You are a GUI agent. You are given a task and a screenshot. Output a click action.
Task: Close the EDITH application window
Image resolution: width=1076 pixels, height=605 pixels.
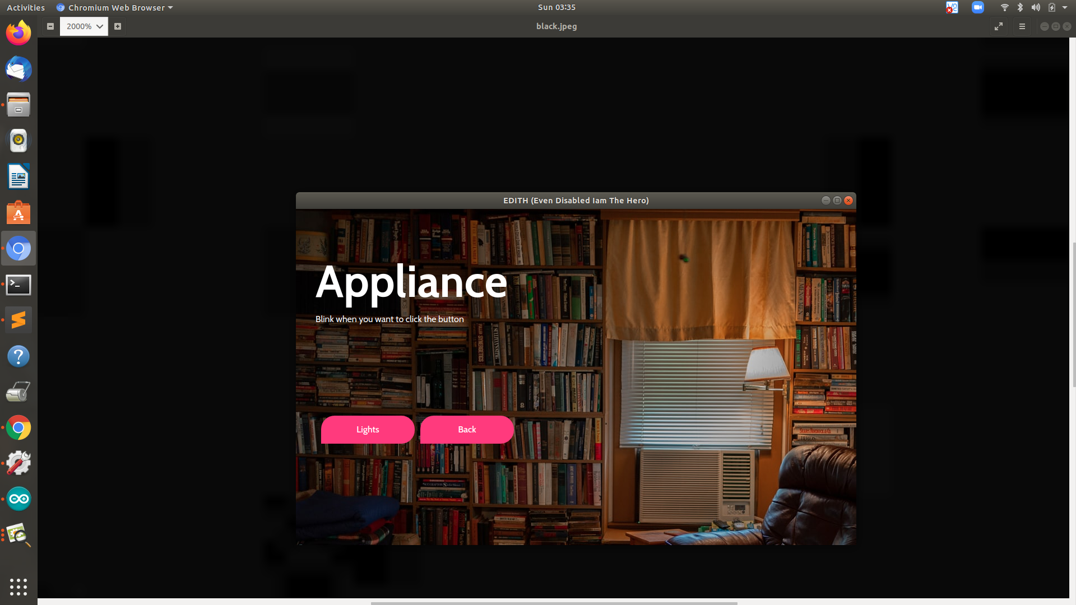click(848, 201)
